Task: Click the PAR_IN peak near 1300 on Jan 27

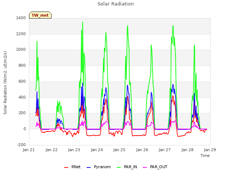Action: pyautogui.click(x=173, y=26)
